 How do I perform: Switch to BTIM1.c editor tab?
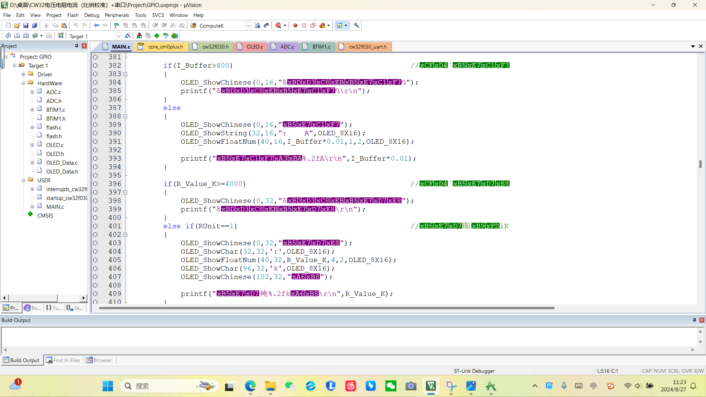[317, 47]
